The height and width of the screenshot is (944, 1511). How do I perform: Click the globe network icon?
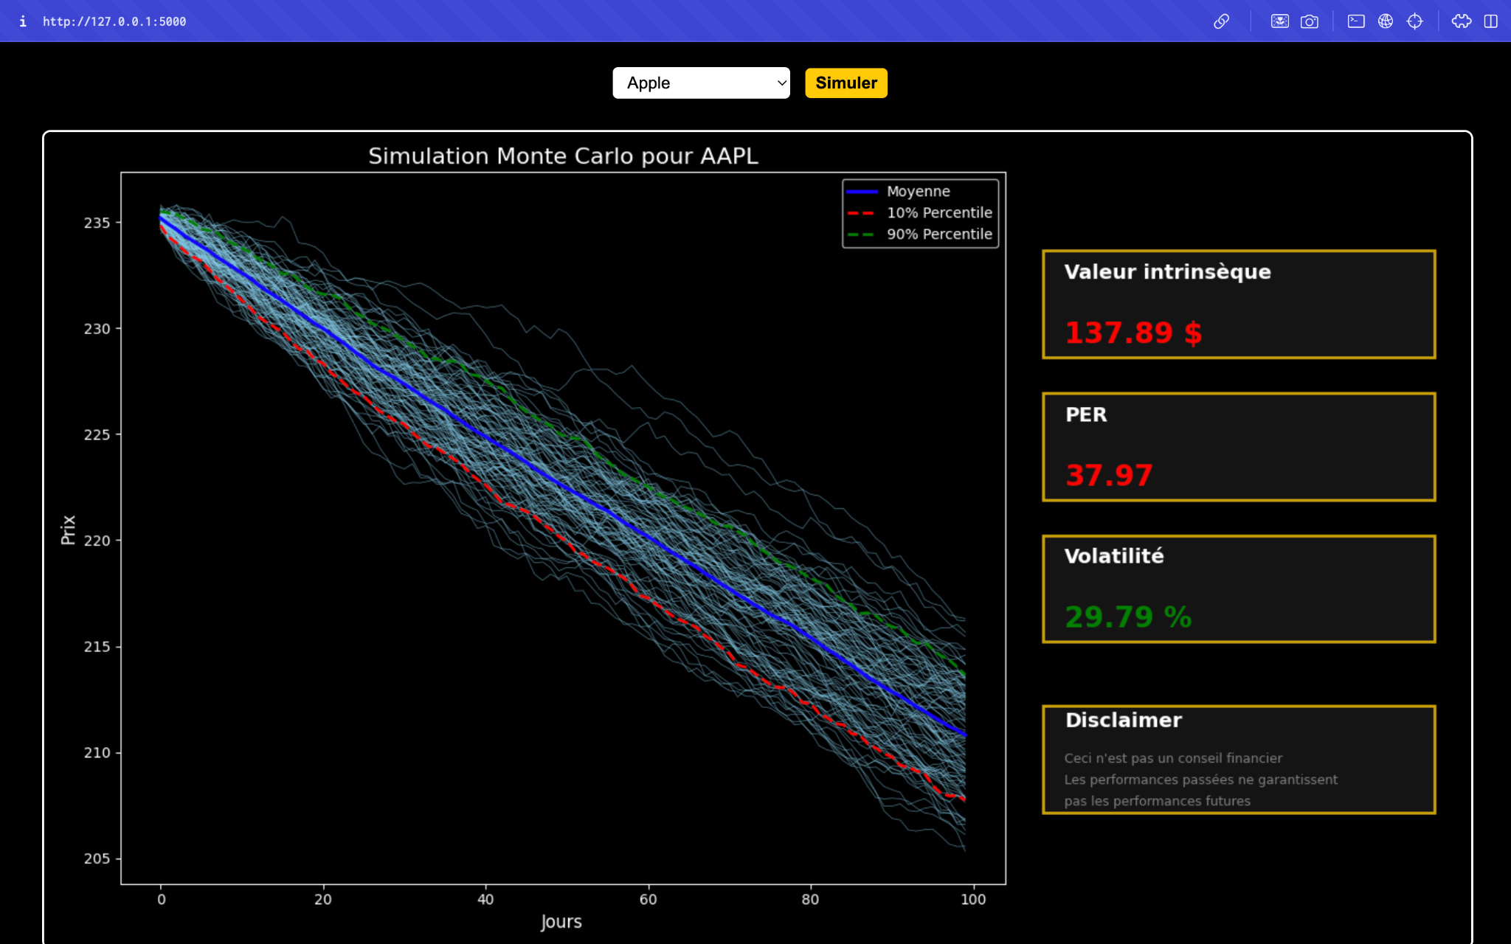click(x=1386, y=21)
